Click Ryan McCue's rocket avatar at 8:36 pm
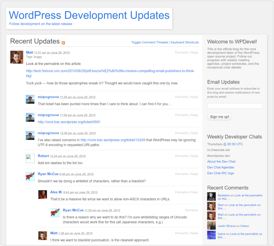 pyautogui.click(x=30, y=176)
